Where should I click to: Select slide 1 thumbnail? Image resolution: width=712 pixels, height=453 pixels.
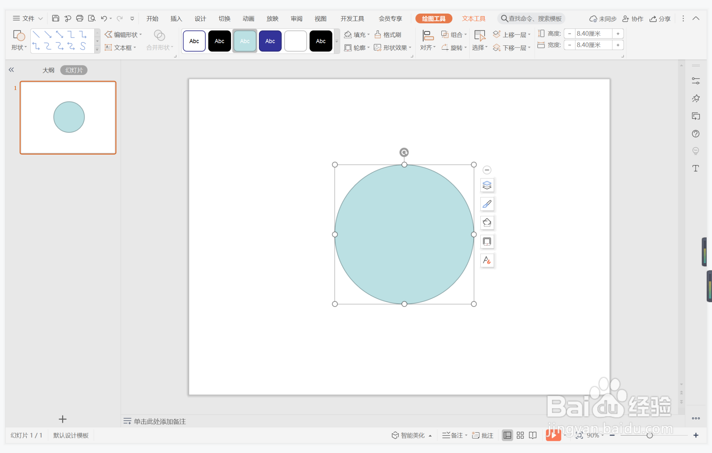[68, 117]
